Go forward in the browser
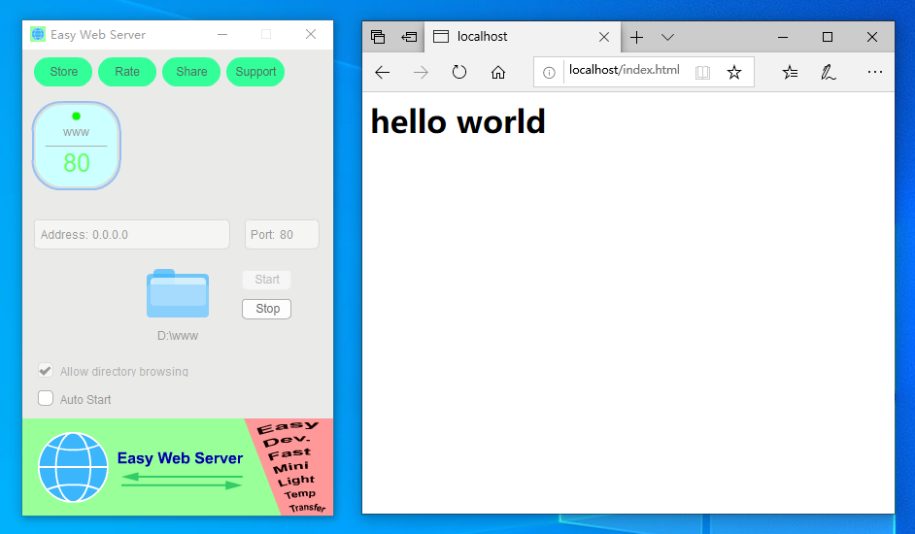Image resolution: width=915 pixels, height=534 pixels. 421,73
